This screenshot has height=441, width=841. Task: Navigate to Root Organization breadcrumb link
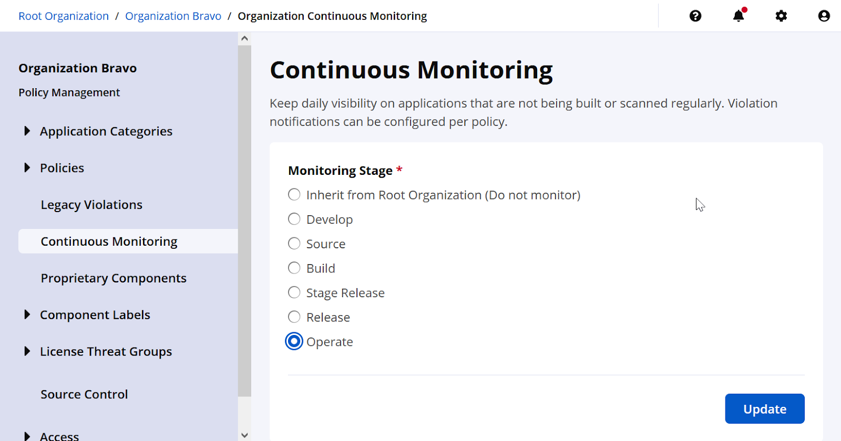(x=64, y=16)
